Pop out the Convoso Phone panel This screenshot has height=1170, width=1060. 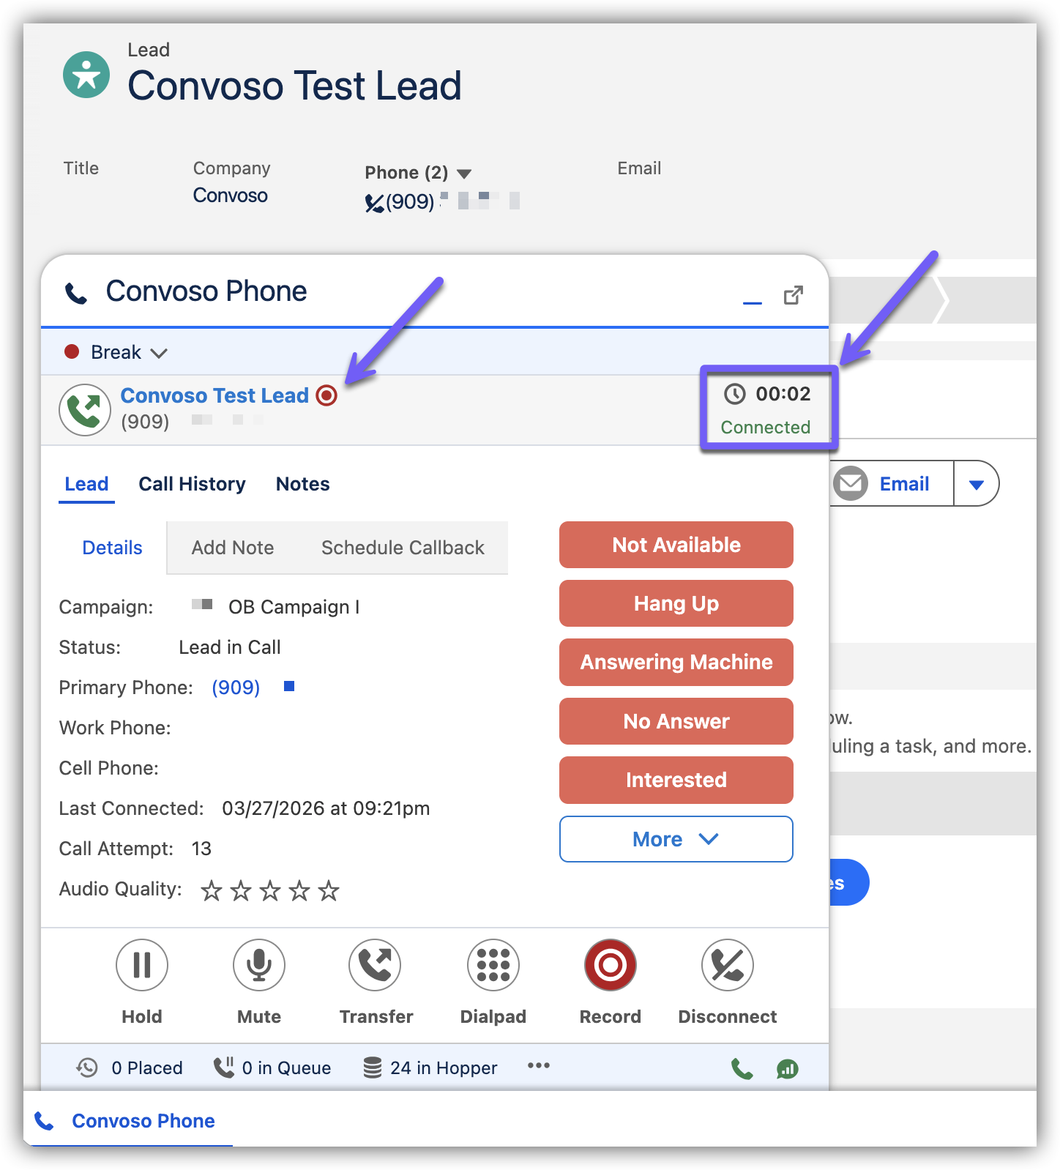coord(793,296)
